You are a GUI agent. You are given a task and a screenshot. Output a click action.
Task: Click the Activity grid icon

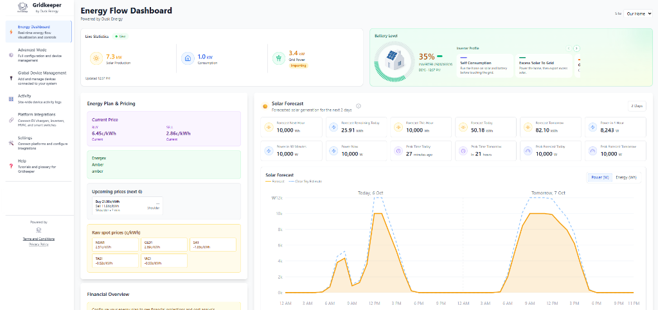coord(11,99)
